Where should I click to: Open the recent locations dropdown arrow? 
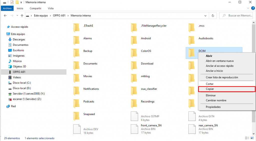(x=17, y=16)
